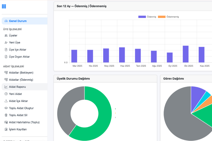
Task: Open Aidatlar (Ödenmiş) from the sidebar
Action: click(x=21, y=80)
